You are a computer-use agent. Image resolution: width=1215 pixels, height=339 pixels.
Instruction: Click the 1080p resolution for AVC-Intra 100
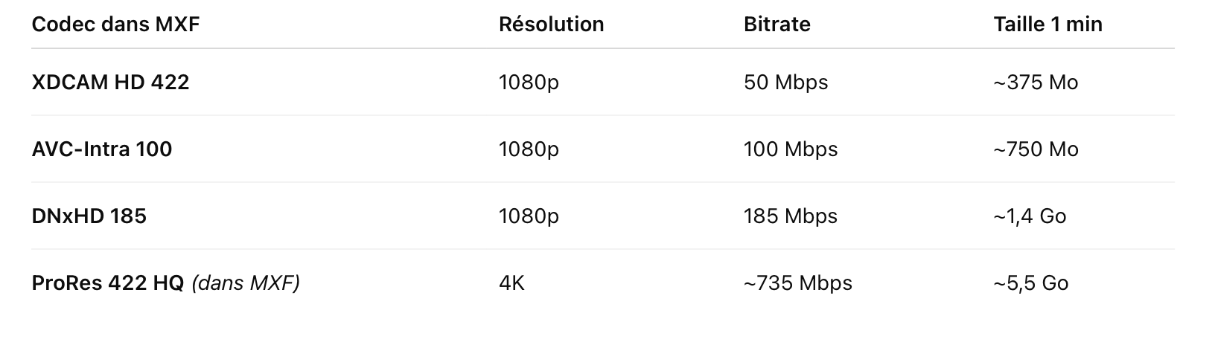pos(529,149)
